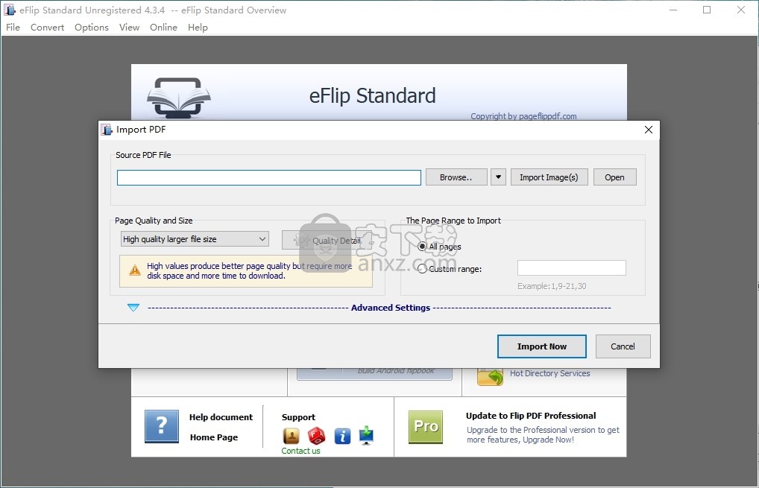Click the Build Android flipbook button

coord(375,373)
